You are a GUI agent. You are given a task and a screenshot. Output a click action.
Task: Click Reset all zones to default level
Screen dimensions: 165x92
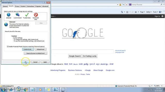pyautogui.click(x=36, y=53)
